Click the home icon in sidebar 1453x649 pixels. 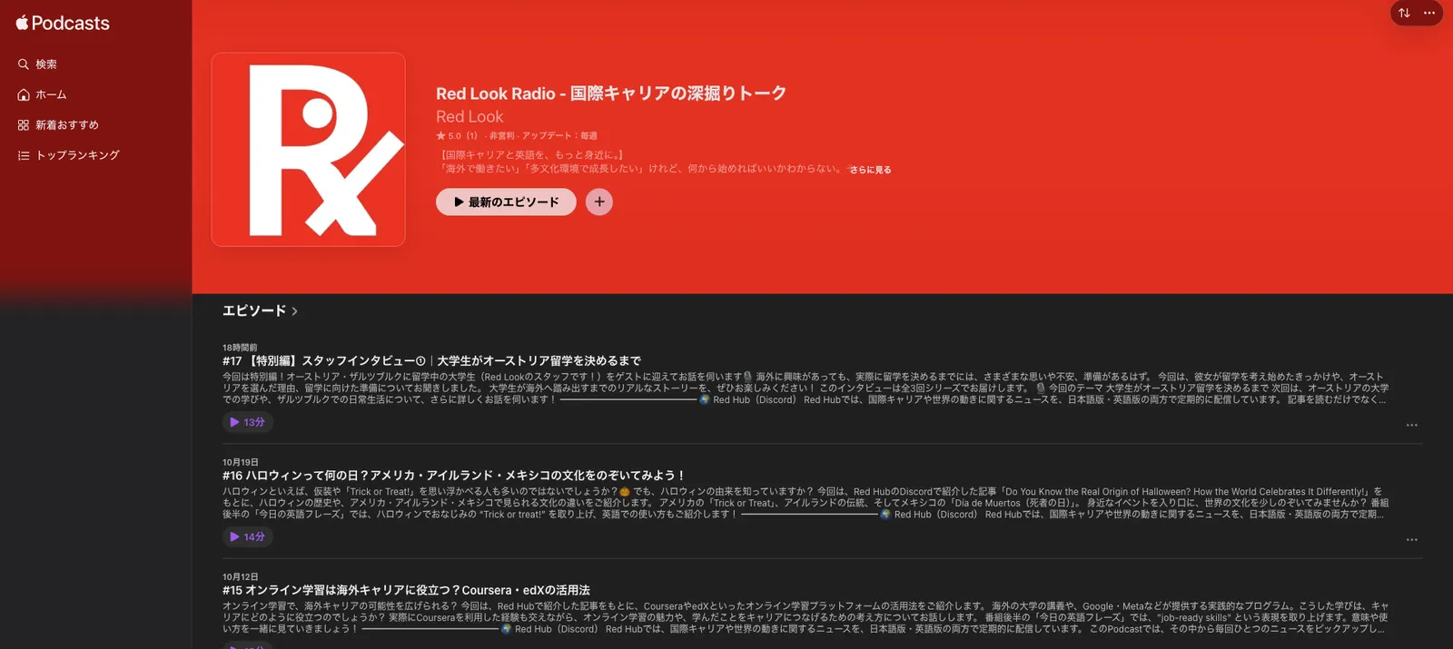coord(24,94)
